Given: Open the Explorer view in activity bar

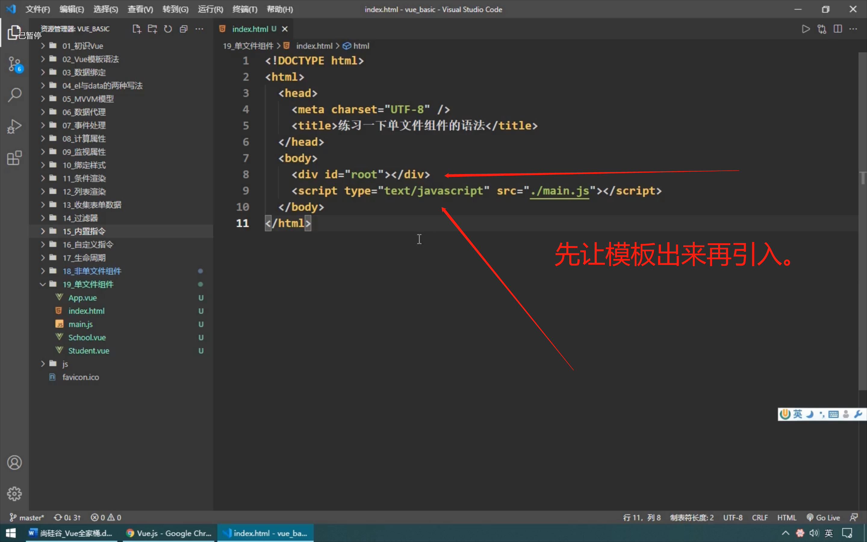Looking at the screenshot, I should coord(14,33).
